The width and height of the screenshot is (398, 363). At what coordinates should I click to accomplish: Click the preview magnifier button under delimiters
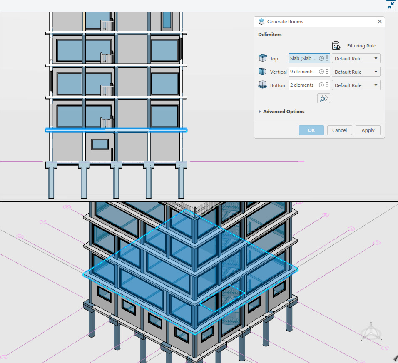[323, 99]
